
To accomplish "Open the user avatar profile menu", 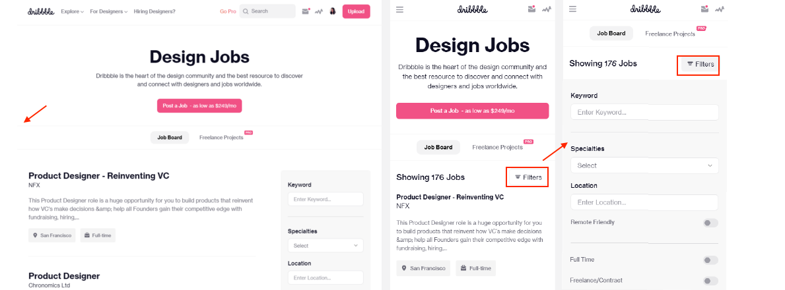I will click(332, 11).
